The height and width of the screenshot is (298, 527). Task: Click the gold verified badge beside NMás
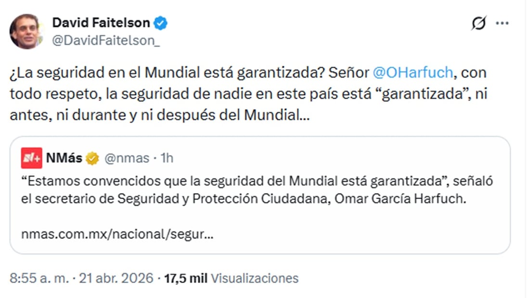pos(92,159)
